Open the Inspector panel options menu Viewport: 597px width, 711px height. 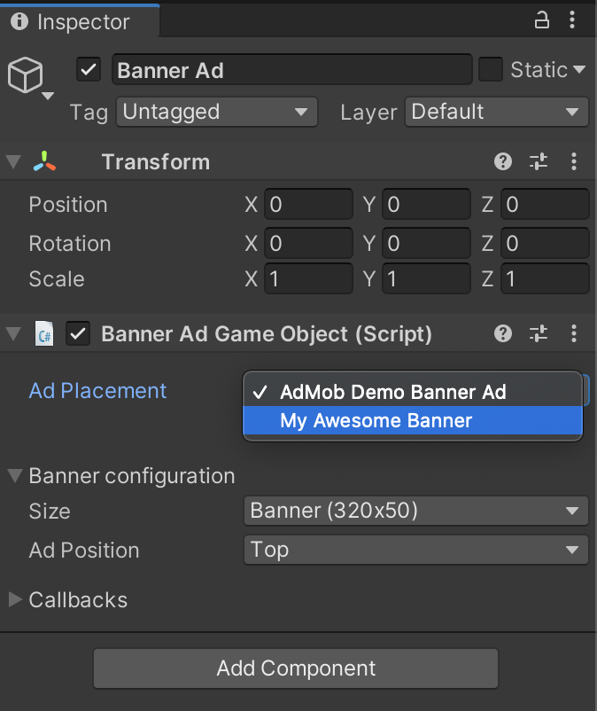coord(574,20)
